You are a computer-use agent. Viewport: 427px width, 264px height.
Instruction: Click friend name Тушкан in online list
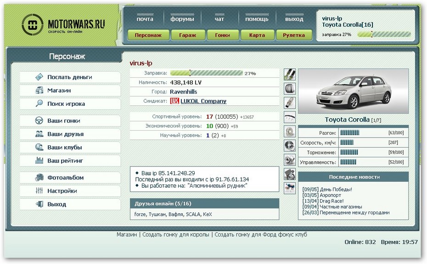[x=157, y=214]
